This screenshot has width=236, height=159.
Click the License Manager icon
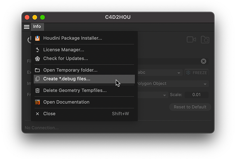point(37,50)
